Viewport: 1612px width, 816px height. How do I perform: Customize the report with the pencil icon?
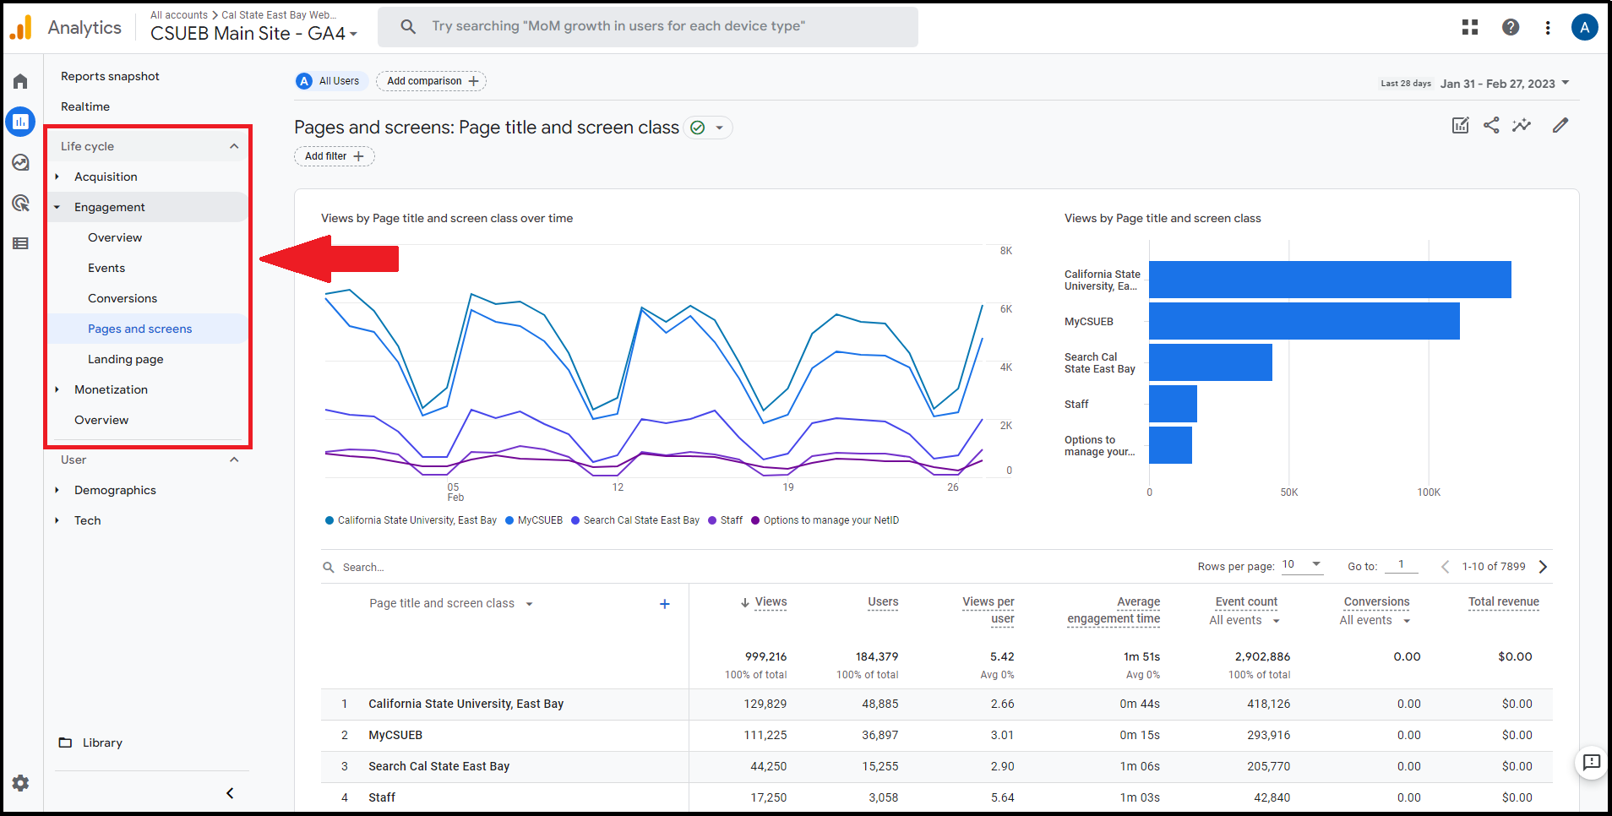(1560, 125)
